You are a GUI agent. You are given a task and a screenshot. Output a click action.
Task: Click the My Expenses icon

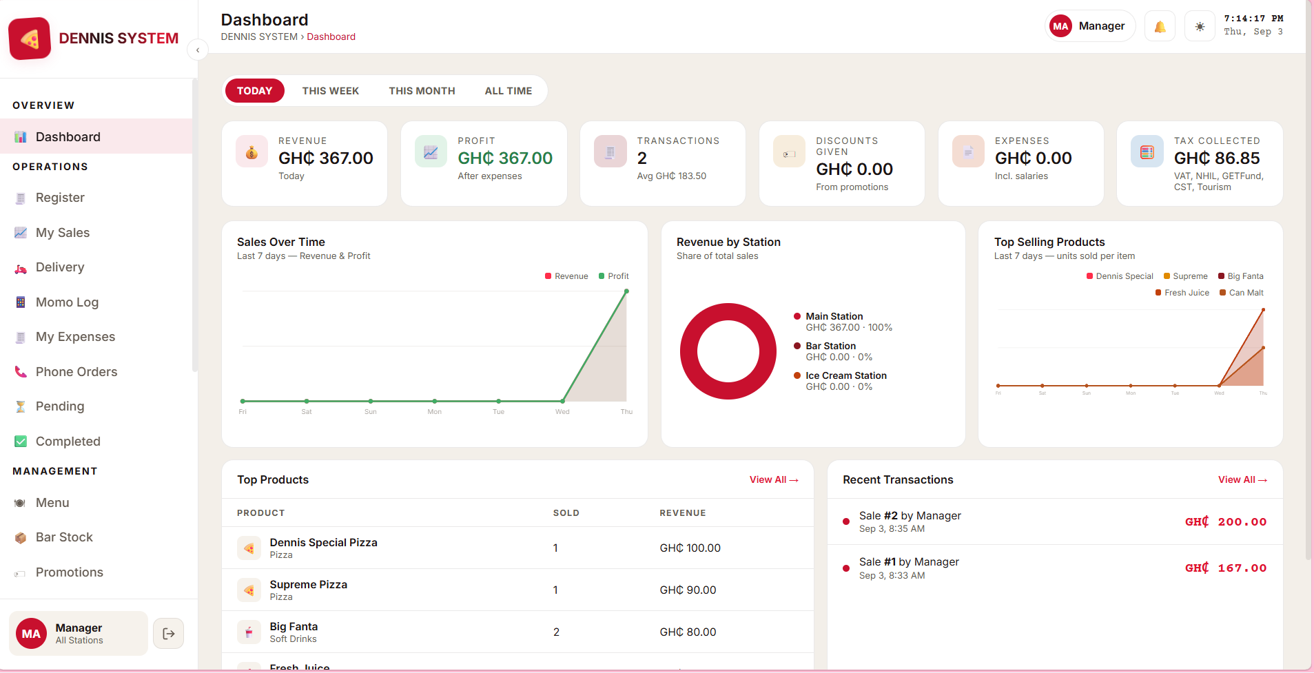point(21,338)
